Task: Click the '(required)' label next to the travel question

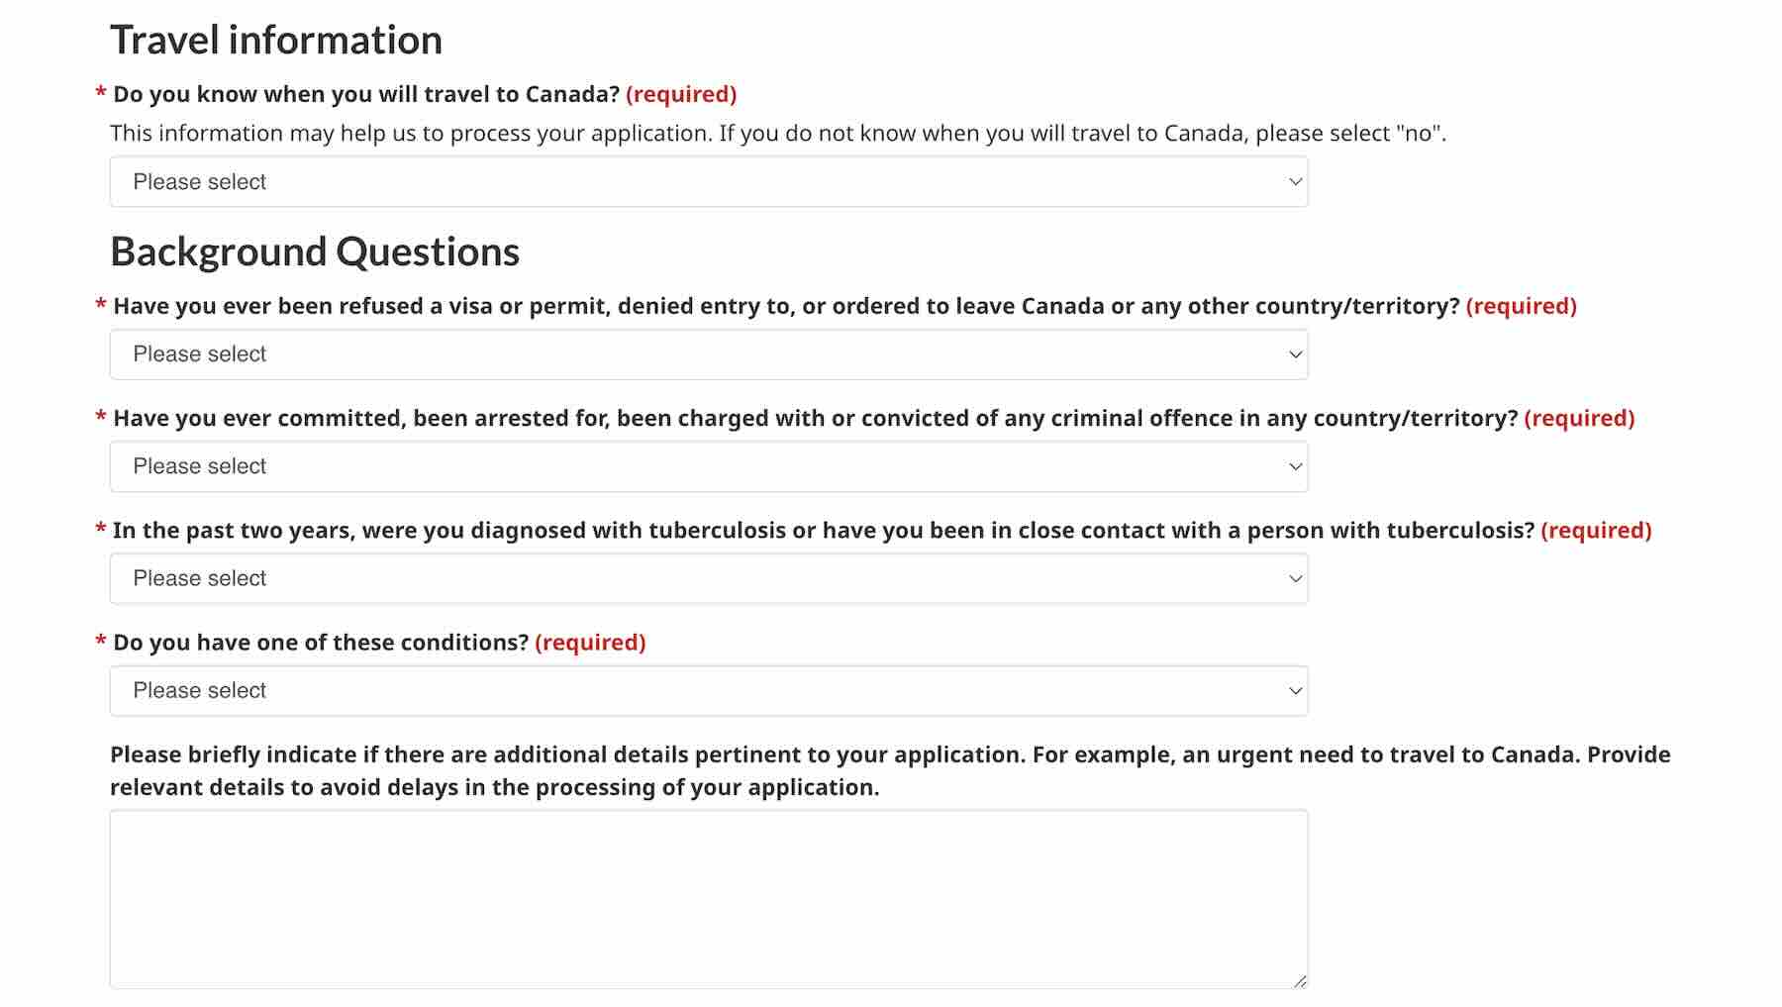Action: point(683,94)
